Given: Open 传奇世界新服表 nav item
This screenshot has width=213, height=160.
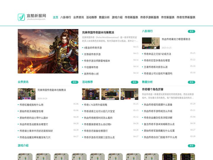Looking at the screenshot, I should click(x=186, y=17).
